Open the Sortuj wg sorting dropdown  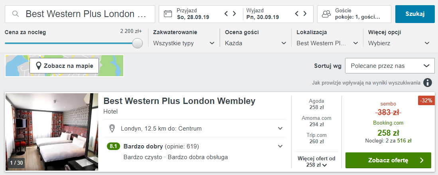click(x=389, y=65)
